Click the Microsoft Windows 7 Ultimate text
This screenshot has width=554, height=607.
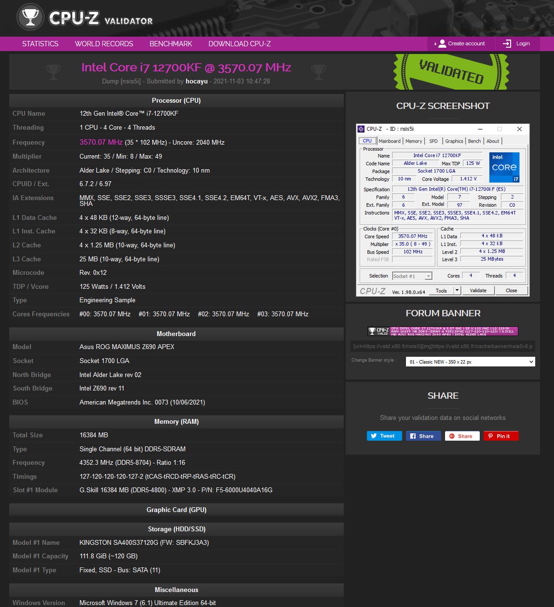(148, 603)
